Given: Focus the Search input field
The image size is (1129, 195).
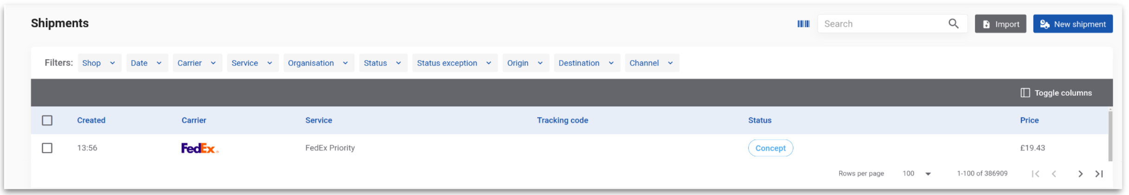Looking at the screenshot, I should [881, 24].
